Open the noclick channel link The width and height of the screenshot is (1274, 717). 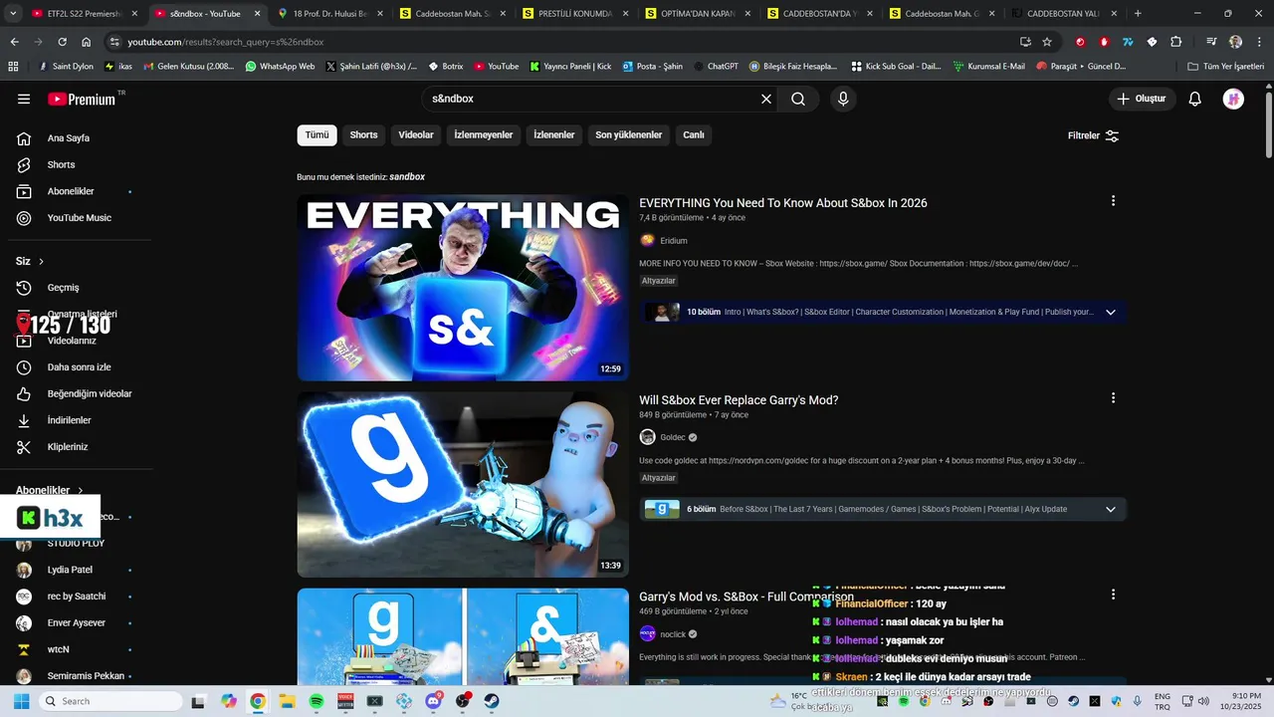click(673, 634)
